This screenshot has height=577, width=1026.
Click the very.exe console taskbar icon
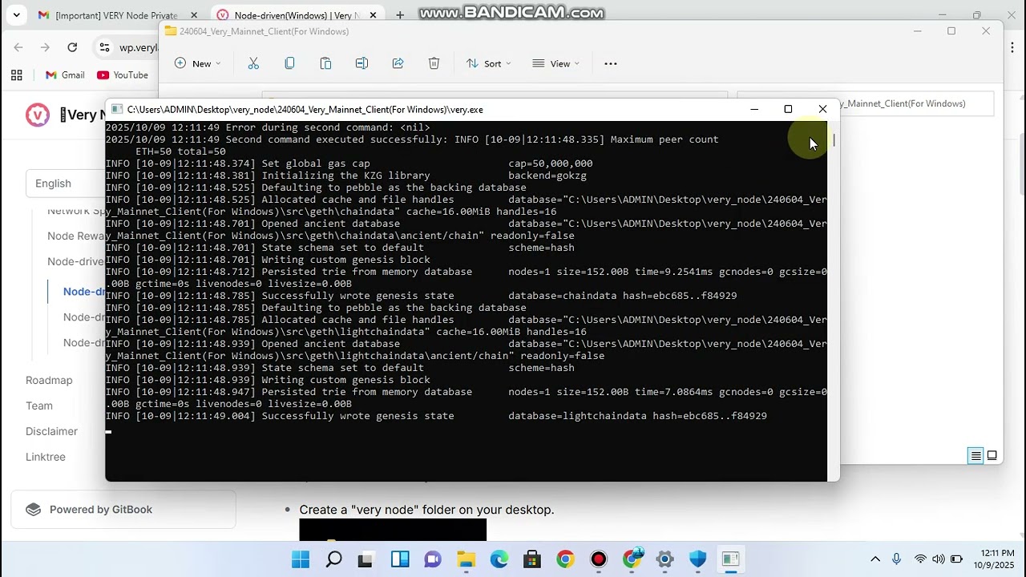pyautogui.click(x=730, y=559)
